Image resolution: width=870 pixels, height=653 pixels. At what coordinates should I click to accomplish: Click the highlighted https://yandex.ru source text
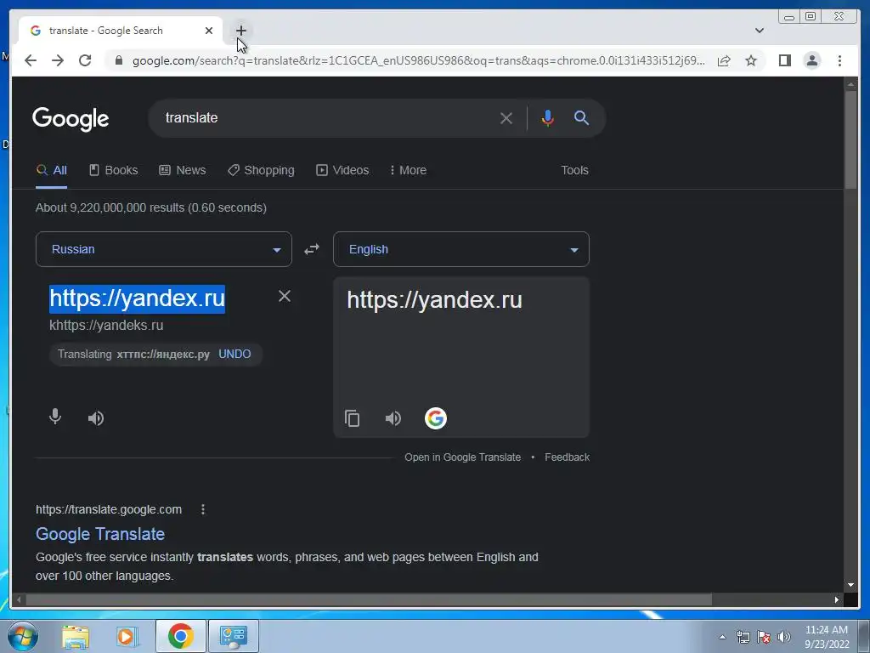(x=137, y=298)
